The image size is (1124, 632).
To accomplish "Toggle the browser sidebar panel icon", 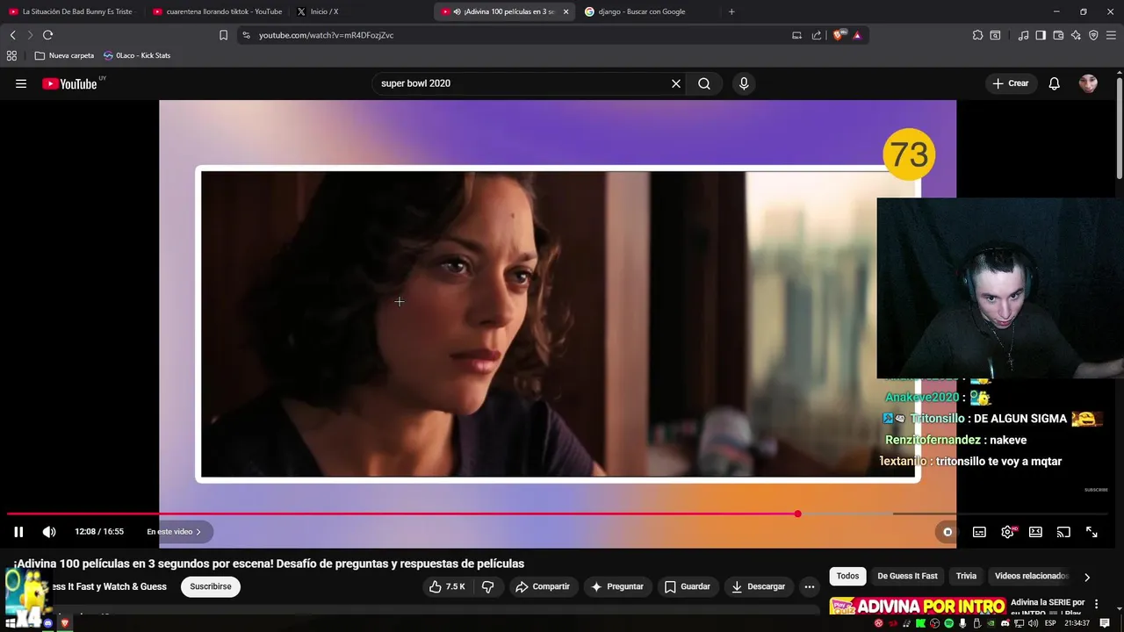I will [1041, 35].
